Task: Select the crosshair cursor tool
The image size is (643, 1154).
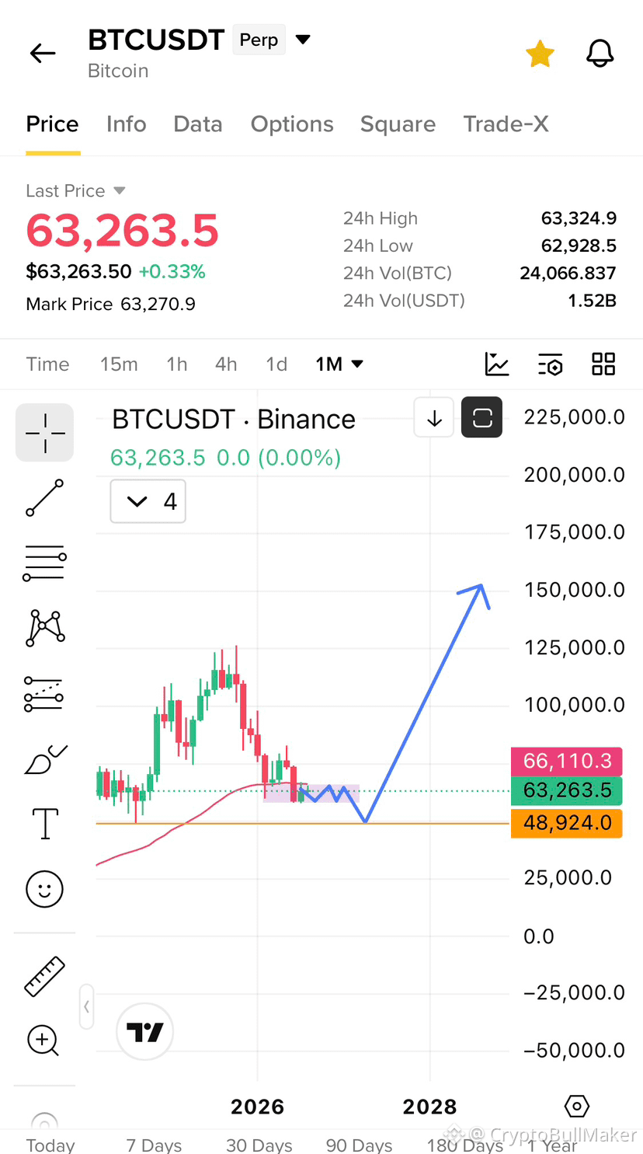Action: coord(45,433)
